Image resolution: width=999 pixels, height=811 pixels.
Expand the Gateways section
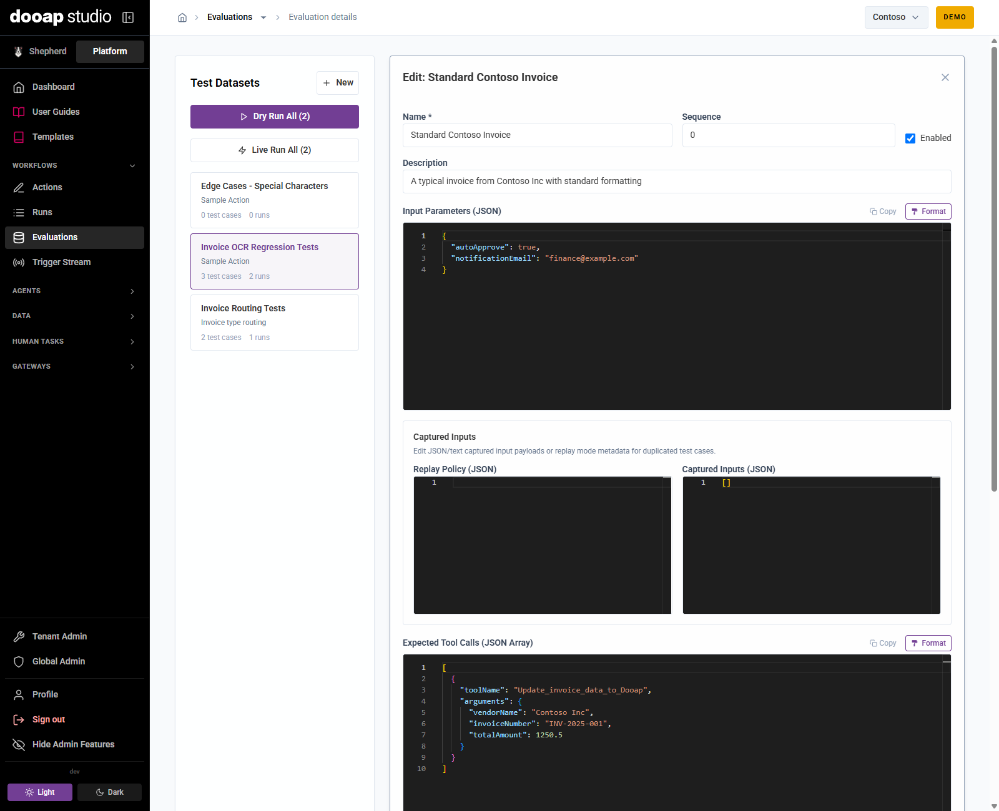[x=74, y=366]
